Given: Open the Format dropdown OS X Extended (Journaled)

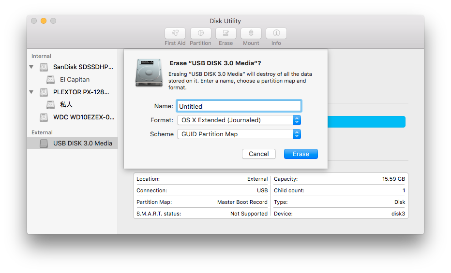Looking at the screenshot, I should click(239, 120).
